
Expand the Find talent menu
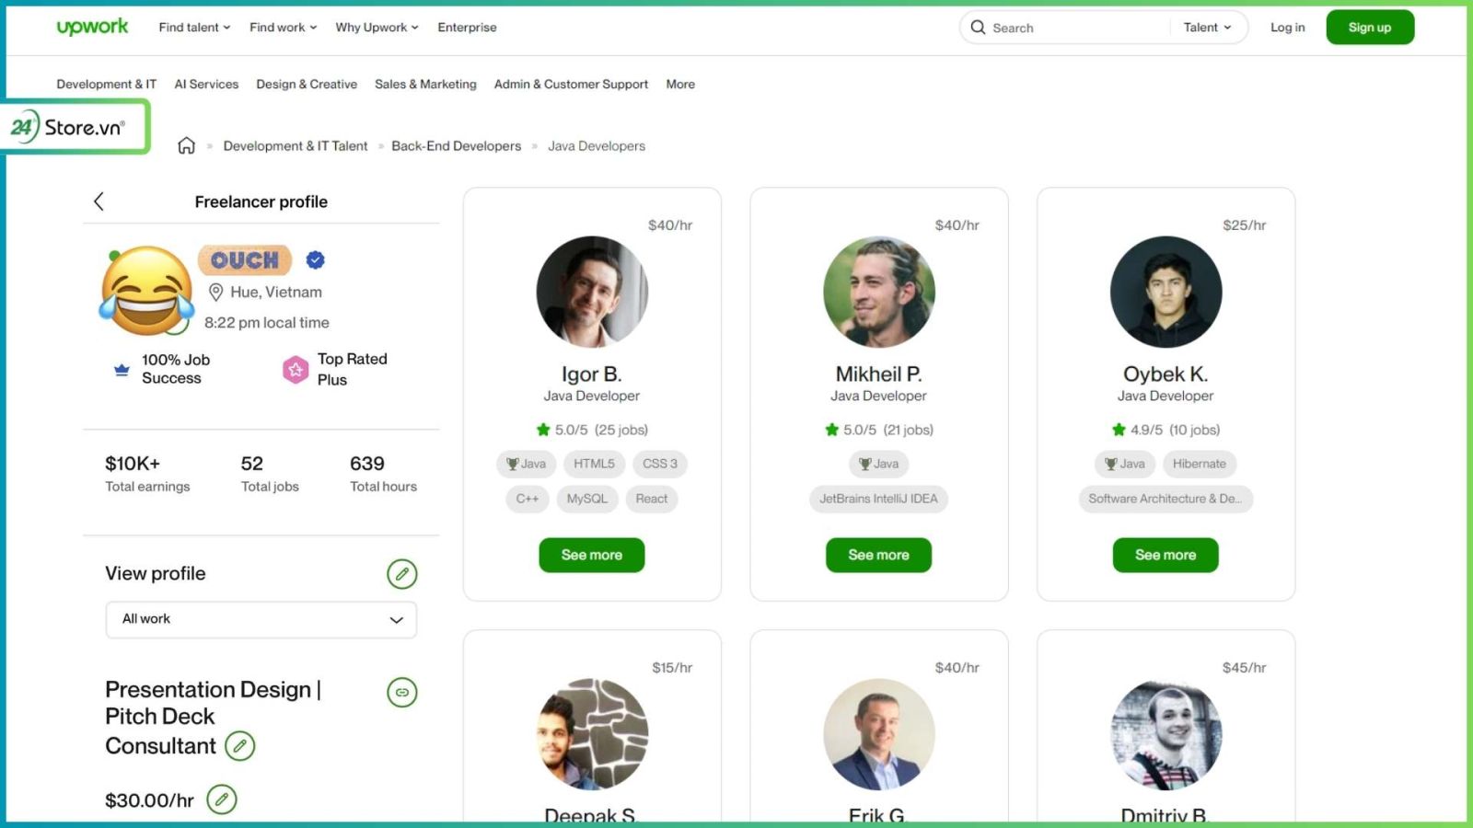[x=194, y=28]
